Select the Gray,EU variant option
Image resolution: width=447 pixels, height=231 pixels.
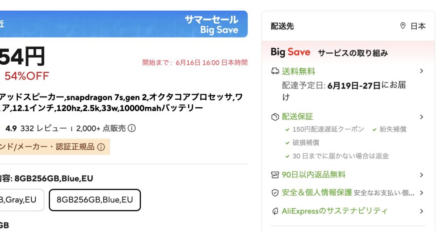coord(21,200)
